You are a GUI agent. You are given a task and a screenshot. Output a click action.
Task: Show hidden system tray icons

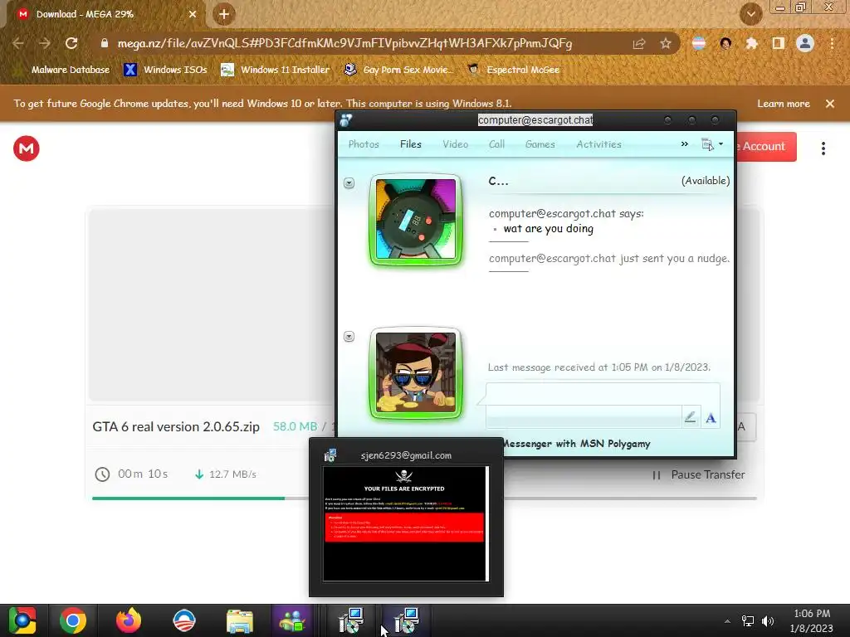[x=727, y=621]
